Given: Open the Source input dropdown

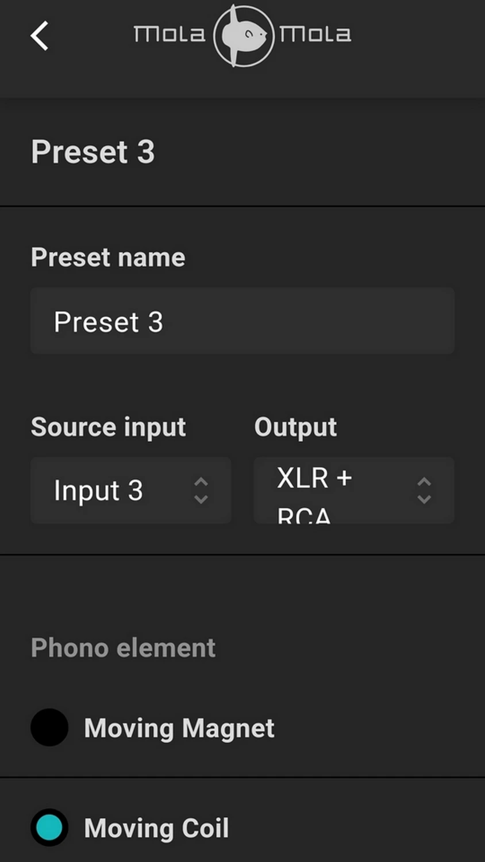Looking at the screenshot, I should click(131, 490).
